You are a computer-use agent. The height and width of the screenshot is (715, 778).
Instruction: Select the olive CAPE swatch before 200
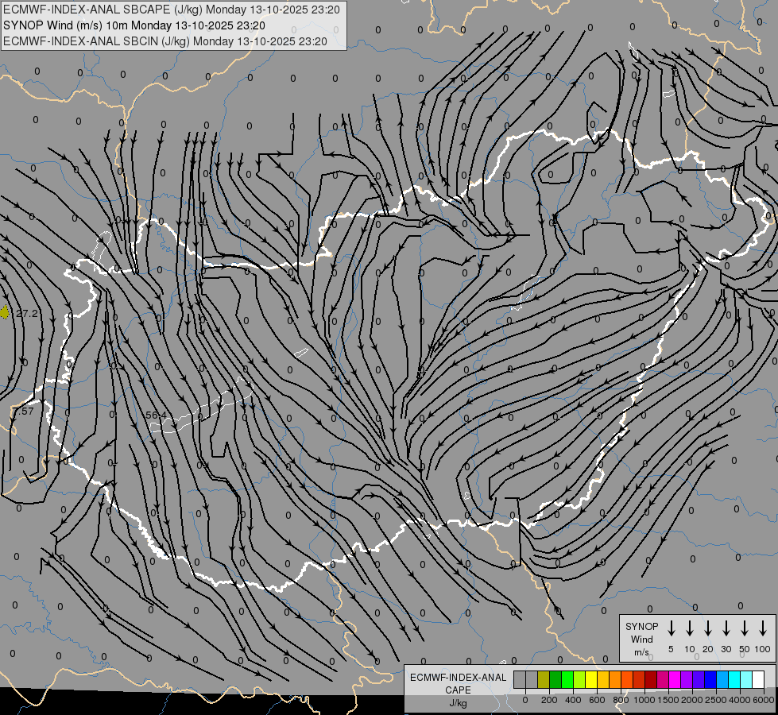[544, 679]
